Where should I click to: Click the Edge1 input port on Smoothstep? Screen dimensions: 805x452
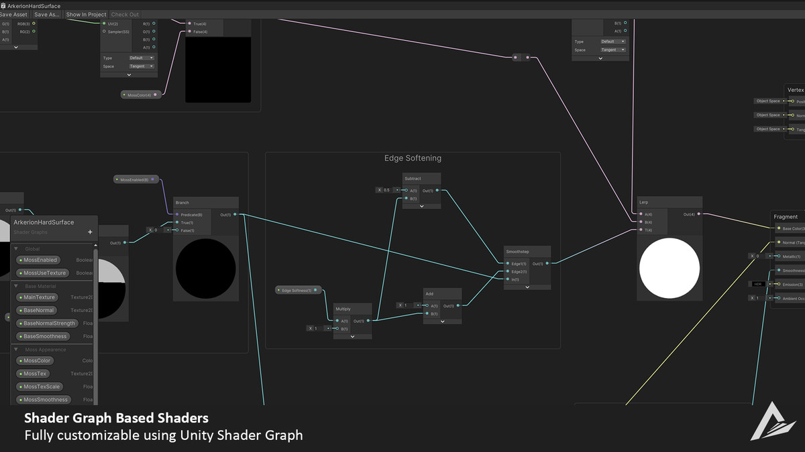508,264
